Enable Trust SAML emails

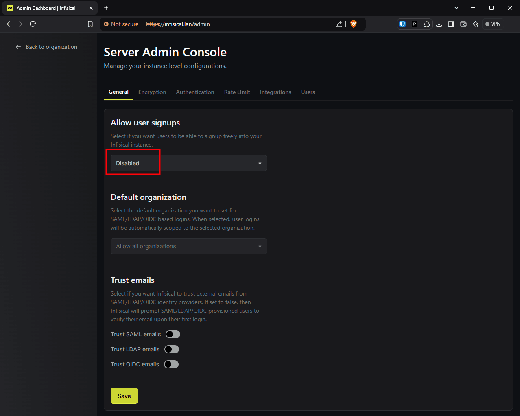(x=173, y=334)
